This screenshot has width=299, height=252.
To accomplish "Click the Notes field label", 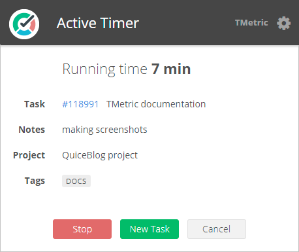I will click(x=32, y=130).
